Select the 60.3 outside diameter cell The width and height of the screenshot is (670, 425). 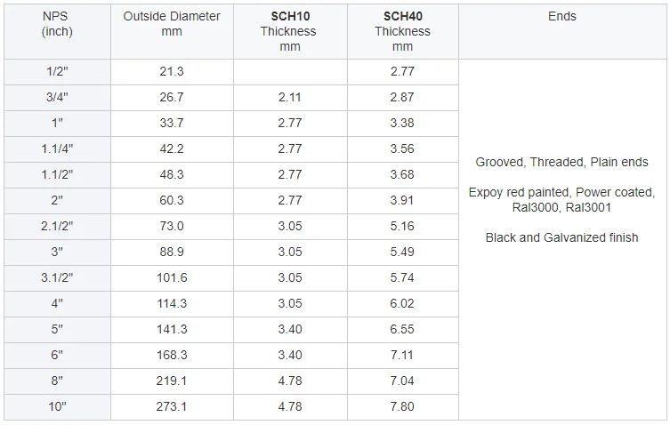point(172,201)
